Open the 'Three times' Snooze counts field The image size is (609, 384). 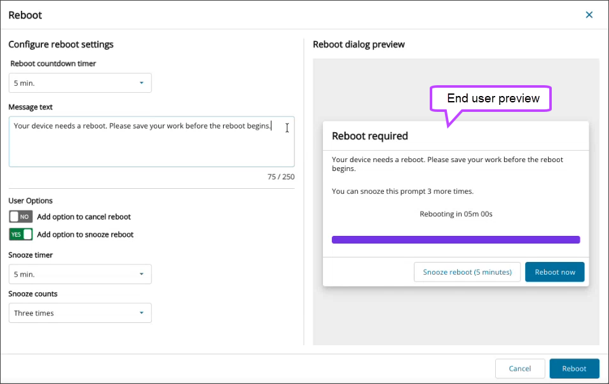click(73, 313)
